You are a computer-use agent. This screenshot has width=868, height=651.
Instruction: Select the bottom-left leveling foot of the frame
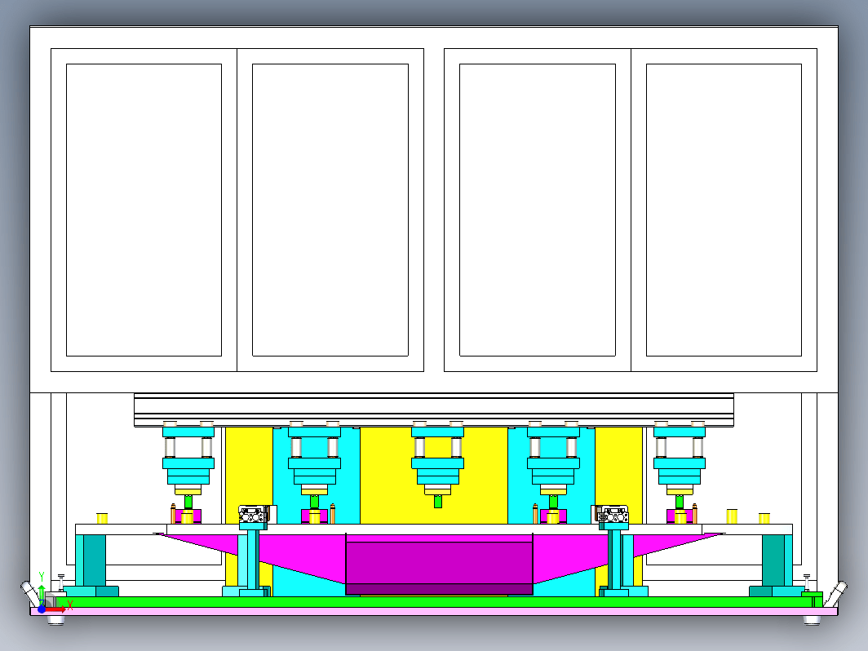(56, 620)
